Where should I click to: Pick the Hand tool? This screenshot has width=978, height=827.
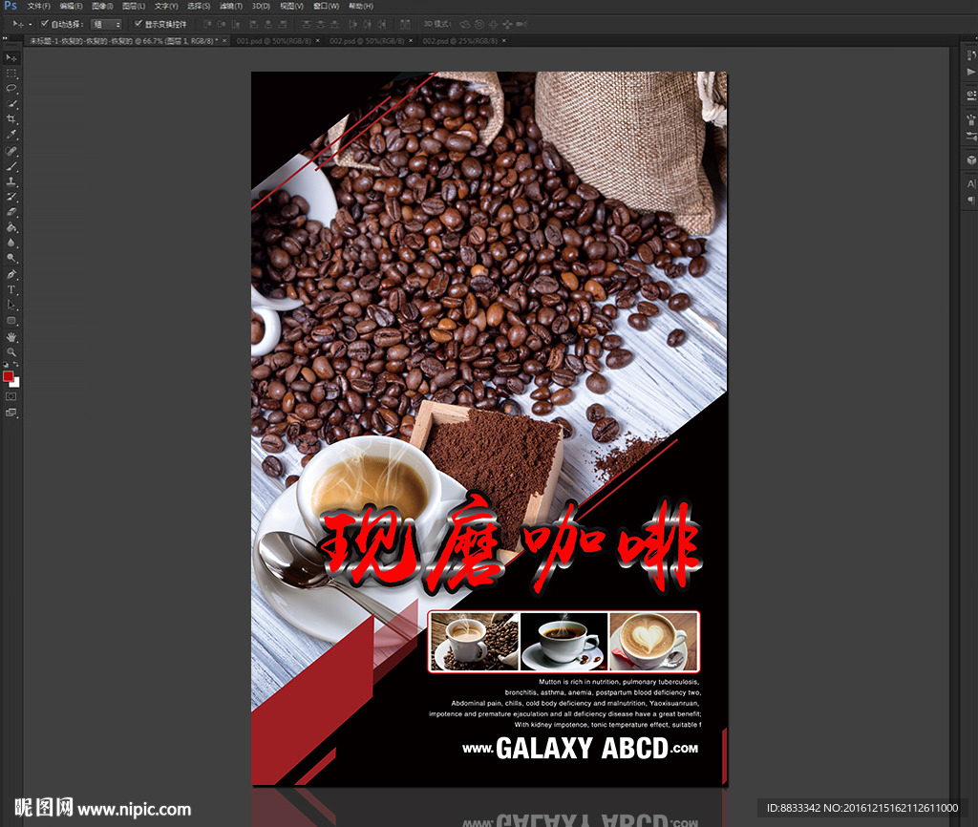pyautogui.click(x=11, y=336)
